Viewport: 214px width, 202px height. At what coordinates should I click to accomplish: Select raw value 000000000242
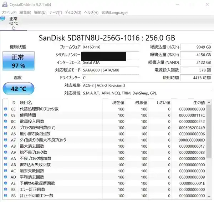click(192, 122)
